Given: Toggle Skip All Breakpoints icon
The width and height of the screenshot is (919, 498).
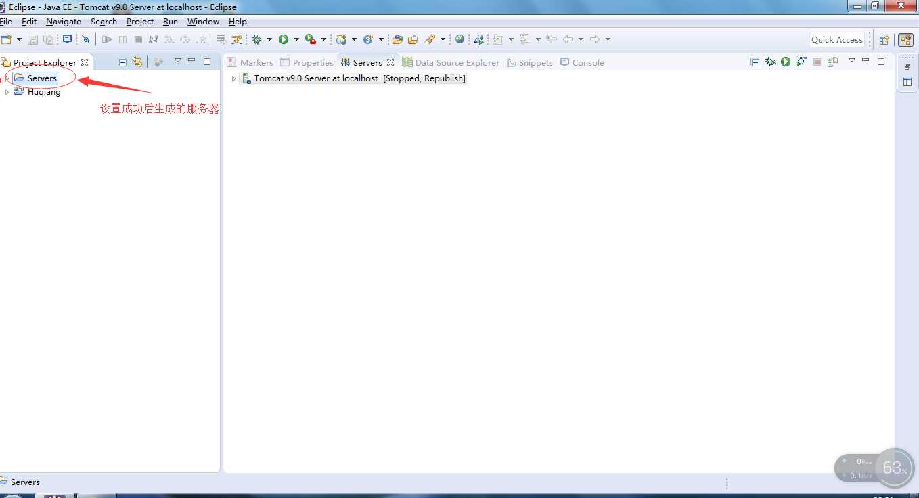Looking at the screenshot, I should point(86,39).
